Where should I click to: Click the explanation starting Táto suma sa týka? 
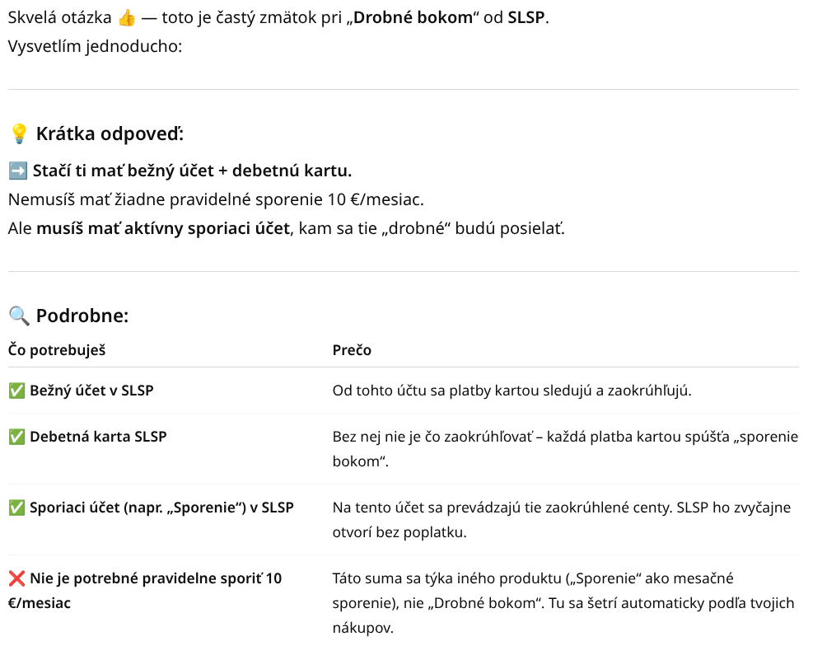coord(563,603)
